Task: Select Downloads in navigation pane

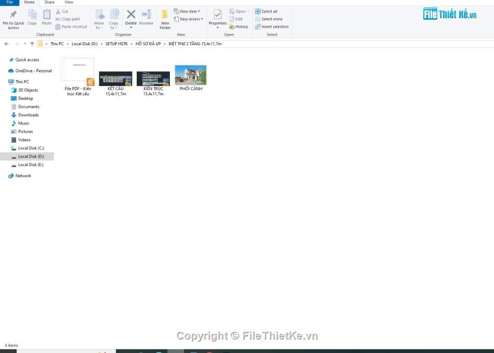Action: 28,115
